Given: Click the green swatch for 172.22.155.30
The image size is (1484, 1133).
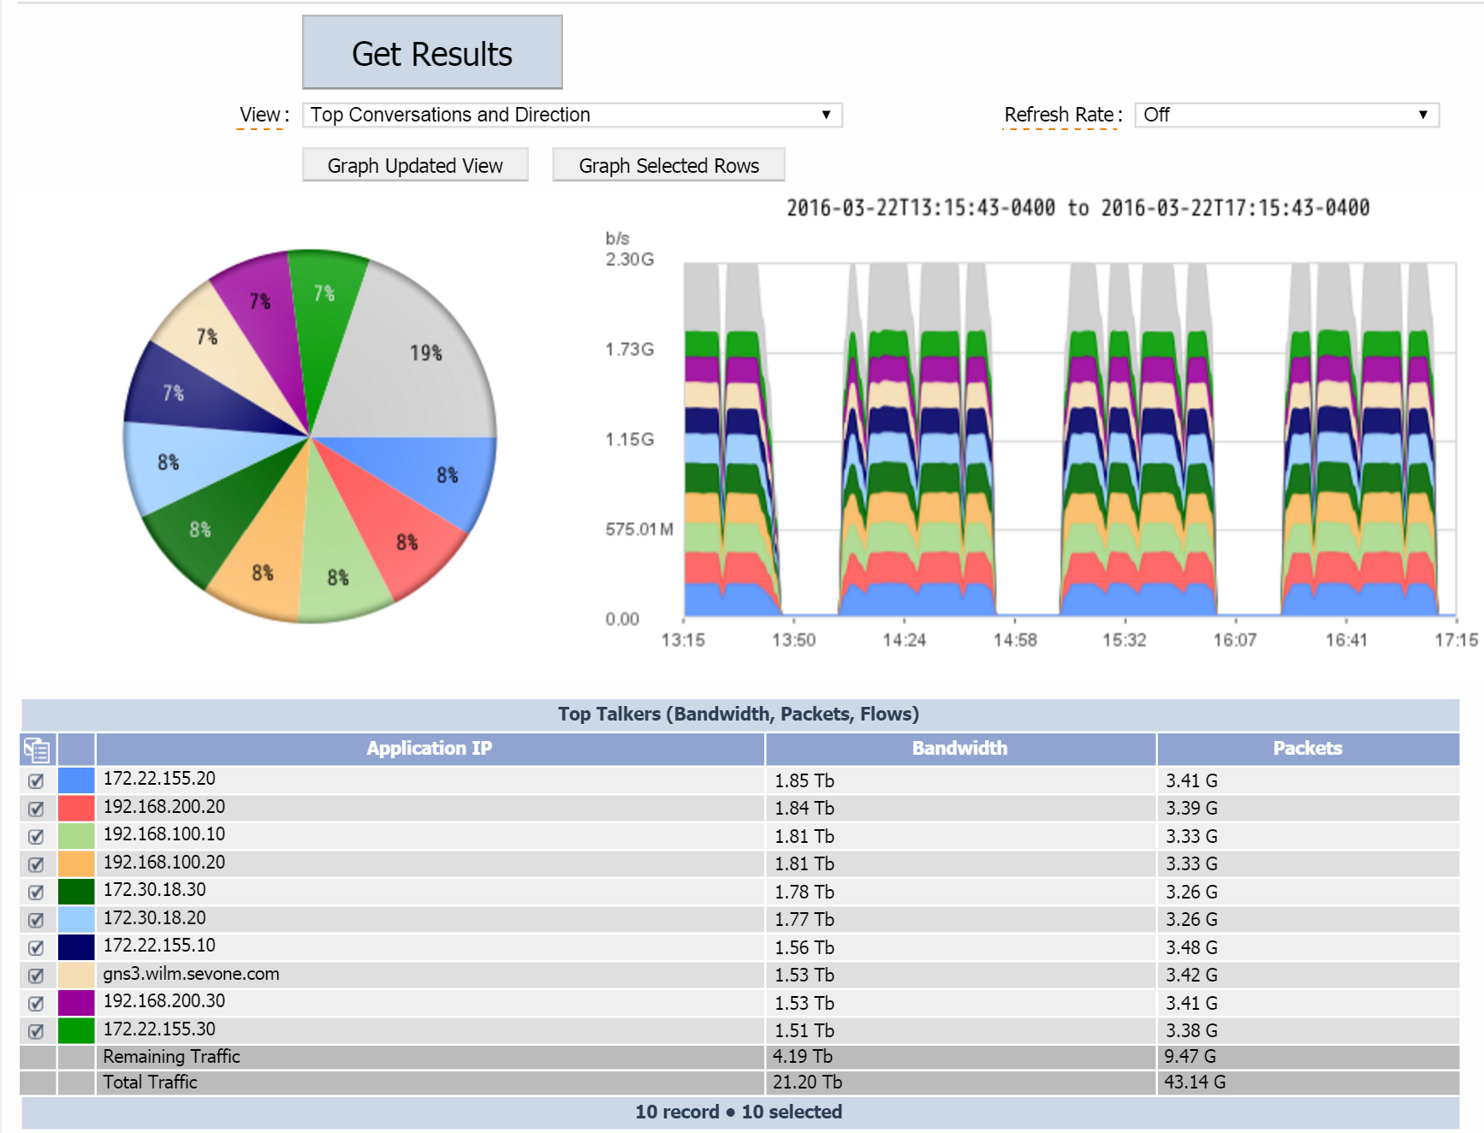Looking at the screenshot, I should 76,1031.
